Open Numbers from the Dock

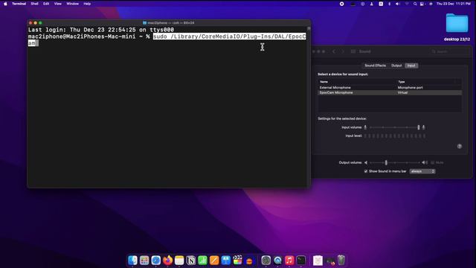pos(202,261)
